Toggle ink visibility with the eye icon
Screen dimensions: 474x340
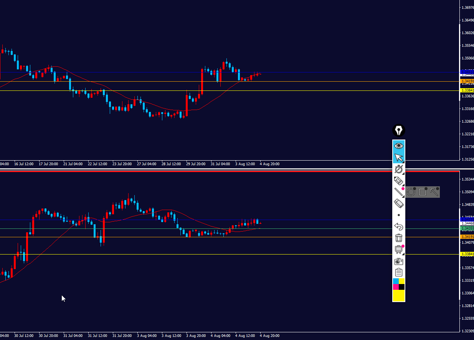point(399,146)
